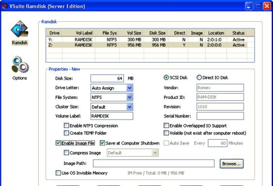Enable Use OS Invisible Memory checkbox

tap(58, 173)
